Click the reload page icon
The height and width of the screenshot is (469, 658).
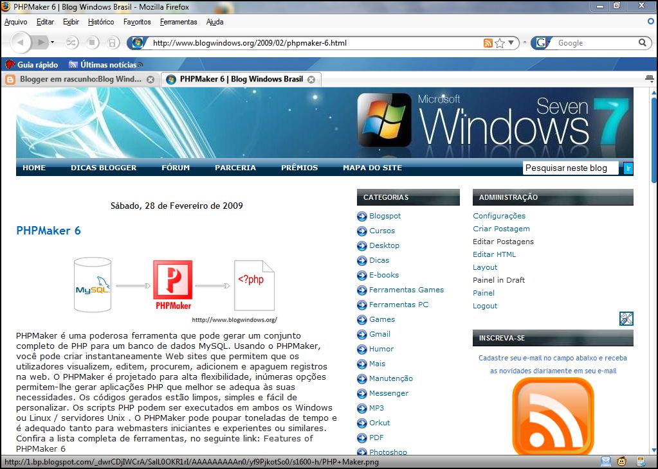tap(72, 42)
